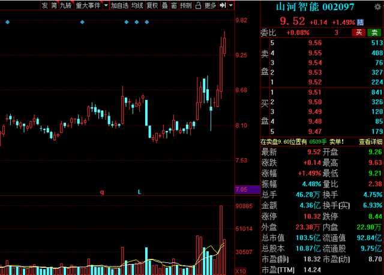Screen dimensions: 384x275
Task: Click the 总市值 value 103.5亿
Action: tap(308, 238)
